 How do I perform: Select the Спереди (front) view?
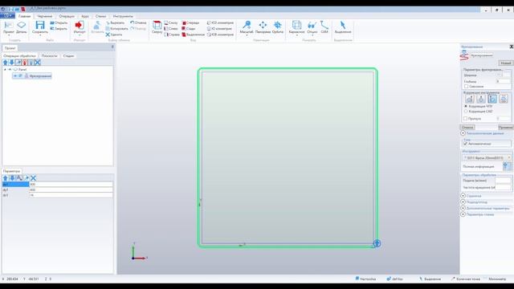coord(190,23)
